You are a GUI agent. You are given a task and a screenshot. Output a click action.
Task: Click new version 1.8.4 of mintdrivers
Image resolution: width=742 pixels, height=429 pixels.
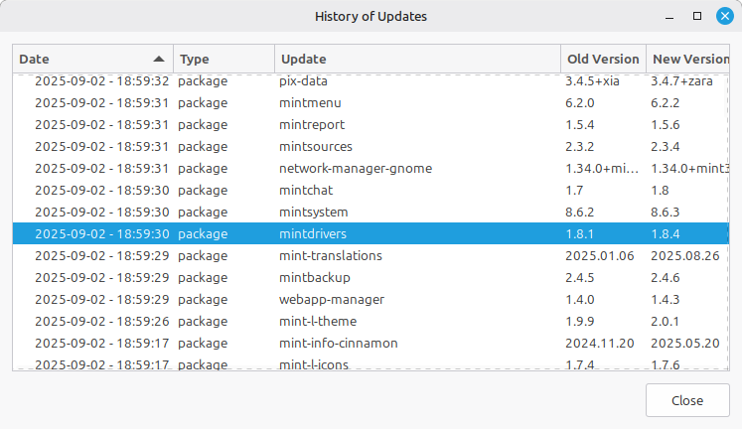tap(665, 233)
